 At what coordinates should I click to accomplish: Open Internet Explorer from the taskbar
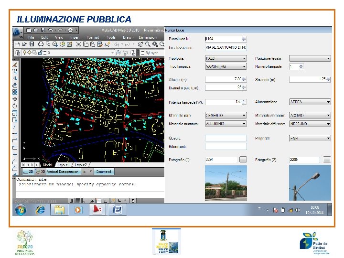pyautogui.click(x=40, y=210)
